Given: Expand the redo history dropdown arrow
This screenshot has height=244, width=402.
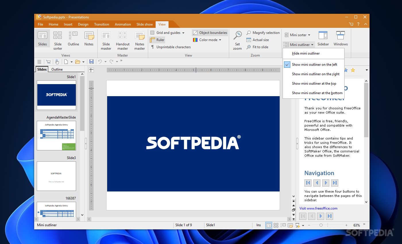Looking at the screenshot, I should (x=117, y=62).
